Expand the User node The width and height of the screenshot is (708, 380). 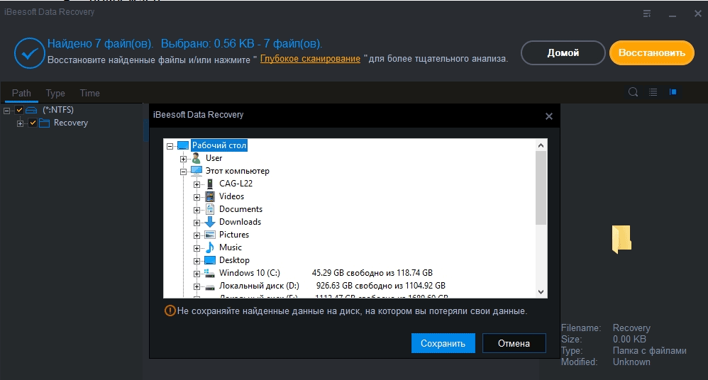coord(183,159)
